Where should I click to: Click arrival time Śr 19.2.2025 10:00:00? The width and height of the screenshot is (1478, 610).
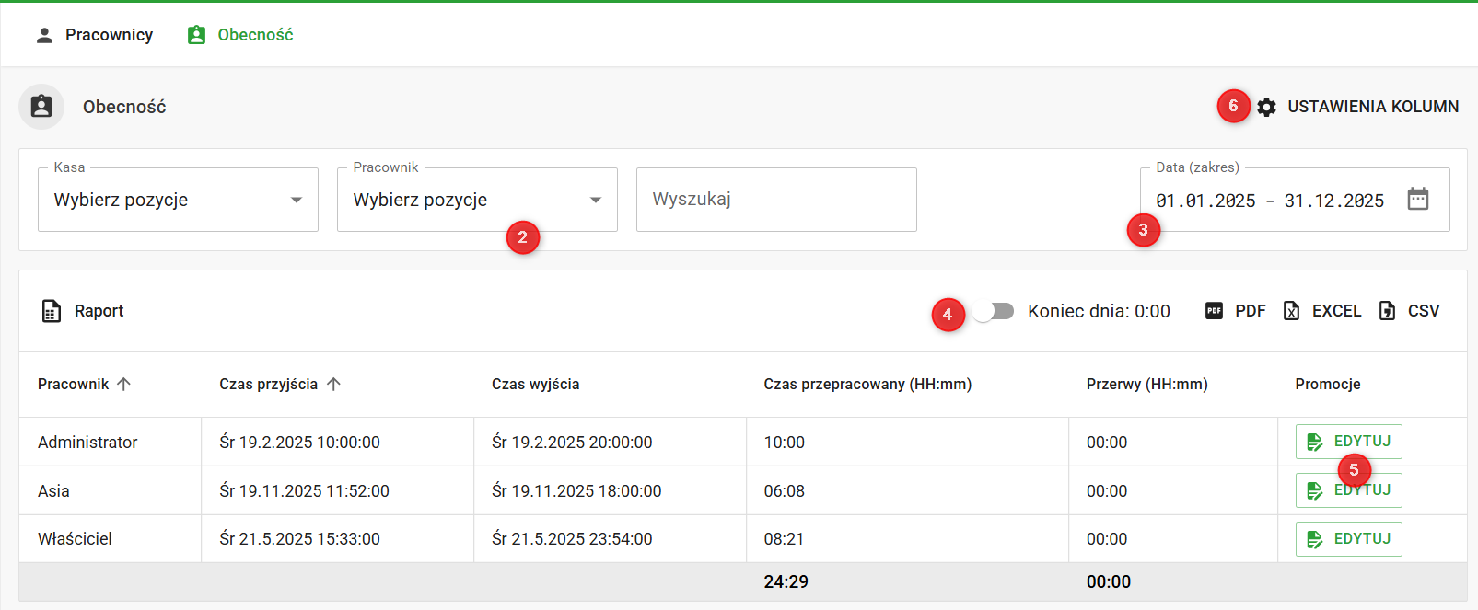[300, 443]
